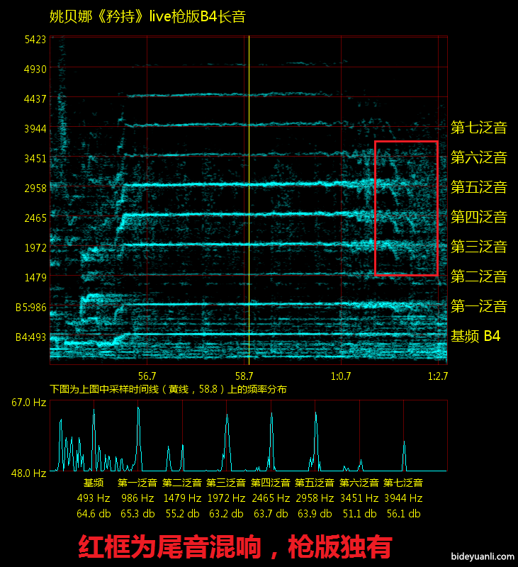This screenshot has height=567, width=518.
Task: Select the 第七泛音 label right of the spectrogram
Action: [x=479, y=128]
